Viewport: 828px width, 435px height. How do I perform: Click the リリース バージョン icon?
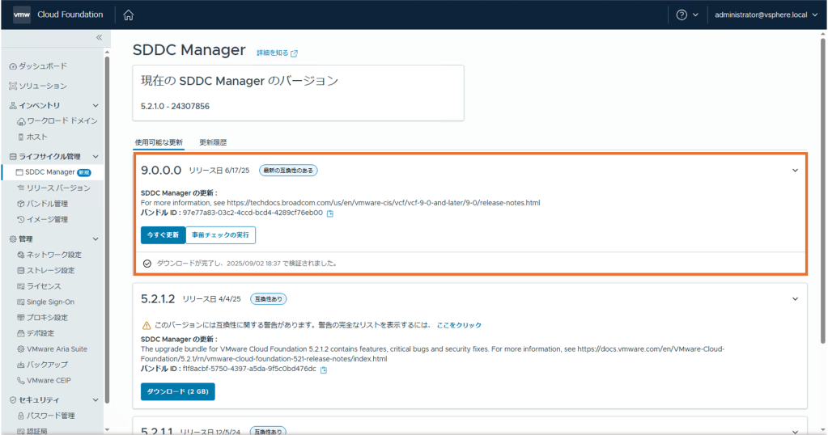[20, 188]
